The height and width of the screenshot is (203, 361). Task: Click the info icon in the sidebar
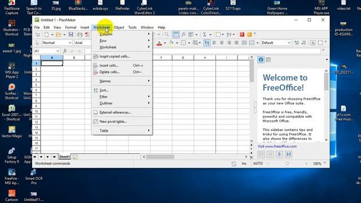(x=261, y=60)
